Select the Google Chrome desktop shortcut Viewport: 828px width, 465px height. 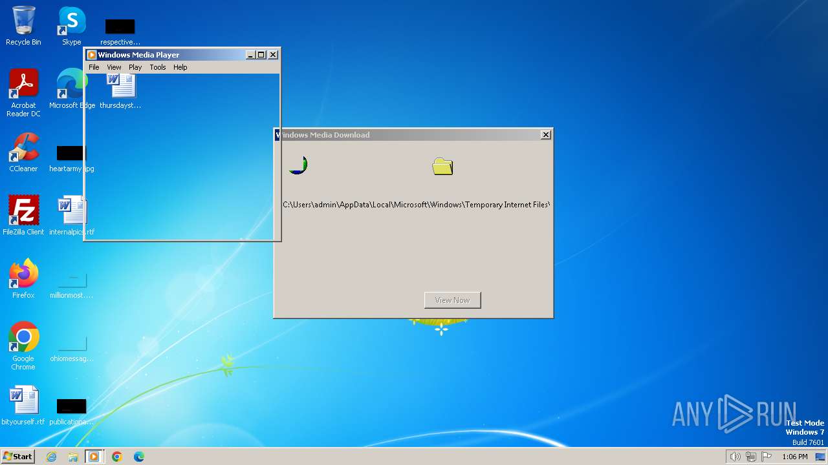pyautogui.click(x=23, y=346)
